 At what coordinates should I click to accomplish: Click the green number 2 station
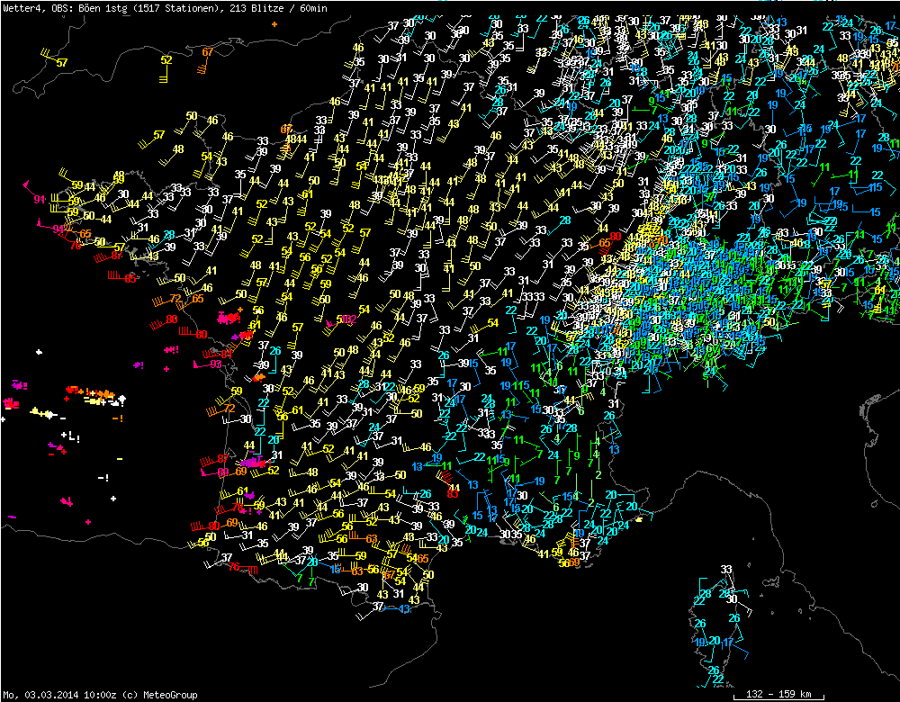pyautogui.click(x=598, y=473)
